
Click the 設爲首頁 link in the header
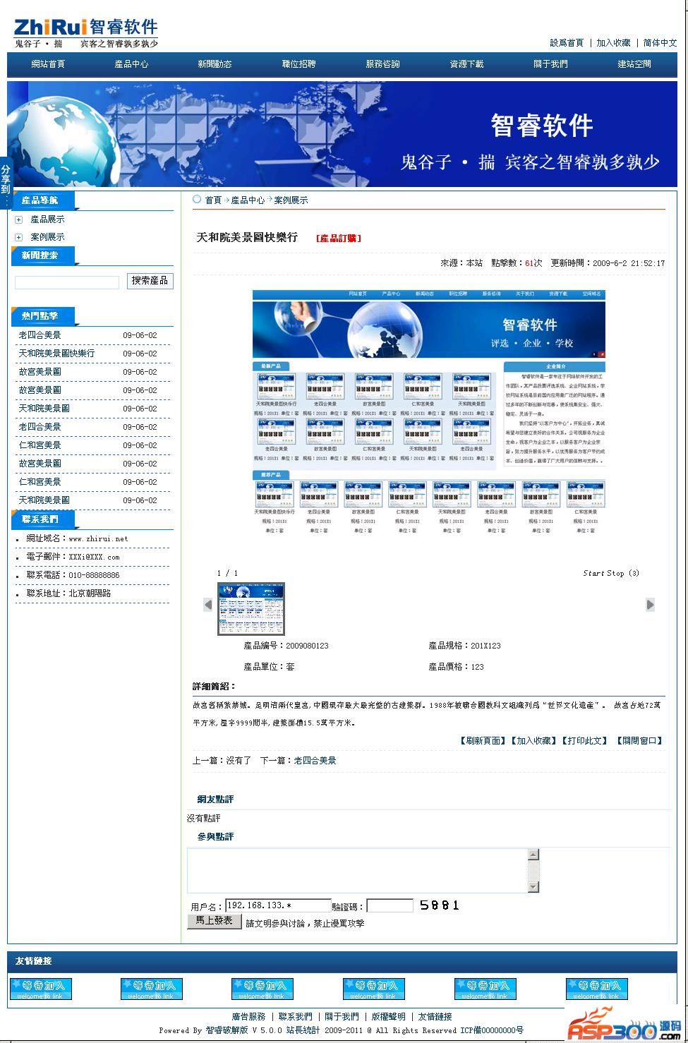pyautogui.click(x=567, y=43)
